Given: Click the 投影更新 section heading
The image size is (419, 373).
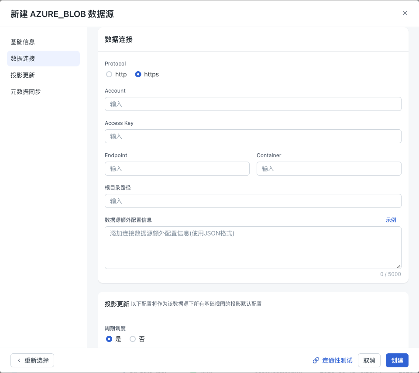Looking at the screenshot, I should (117, 304).
